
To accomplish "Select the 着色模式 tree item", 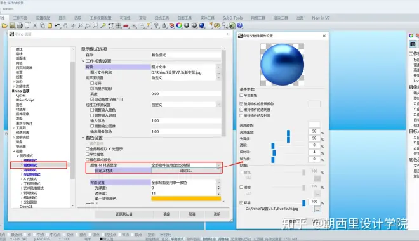I will (x=30, y=165).
